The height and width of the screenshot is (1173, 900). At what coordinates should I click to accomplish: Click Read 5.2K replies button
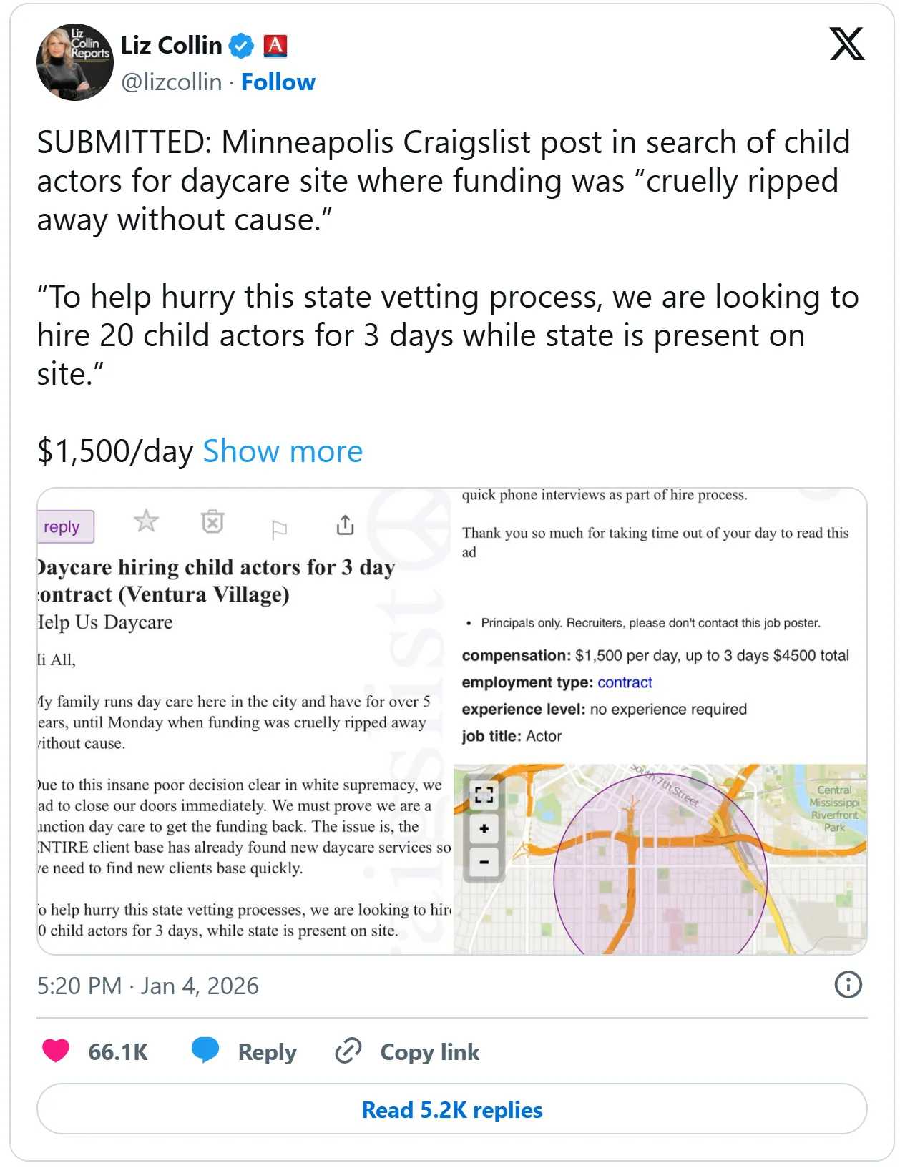451,1109
